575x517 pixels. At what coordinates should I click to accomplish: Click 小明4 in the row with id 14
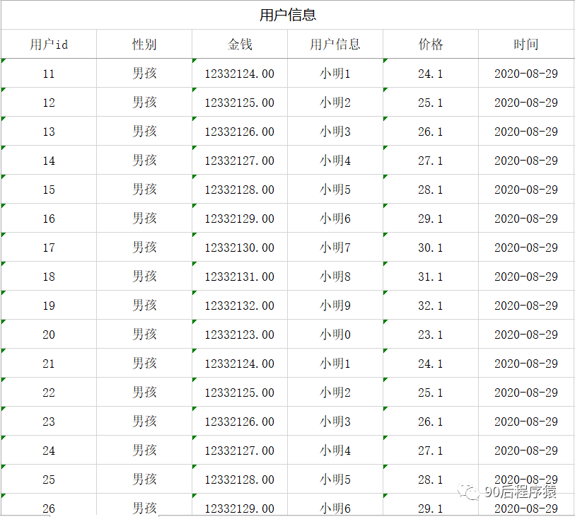pos(335,161)
